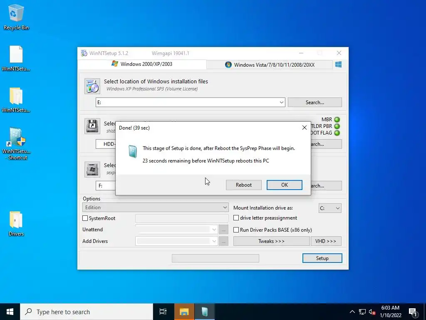Click the 'Windows XP Professional SP3 (Volume License)' text

pos(152,89)
